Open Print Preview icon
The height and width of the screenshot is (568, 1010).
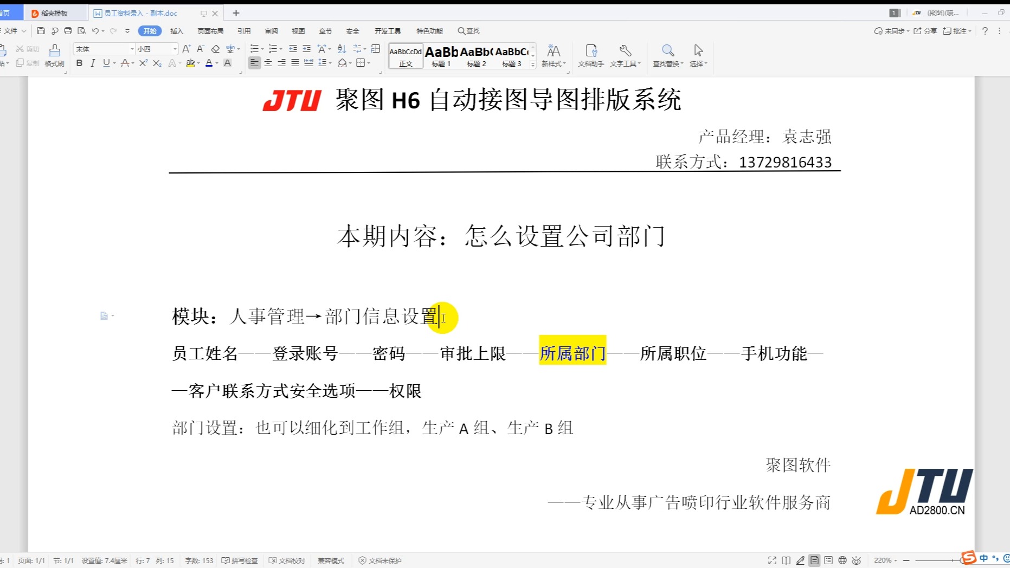click(82, 31)
